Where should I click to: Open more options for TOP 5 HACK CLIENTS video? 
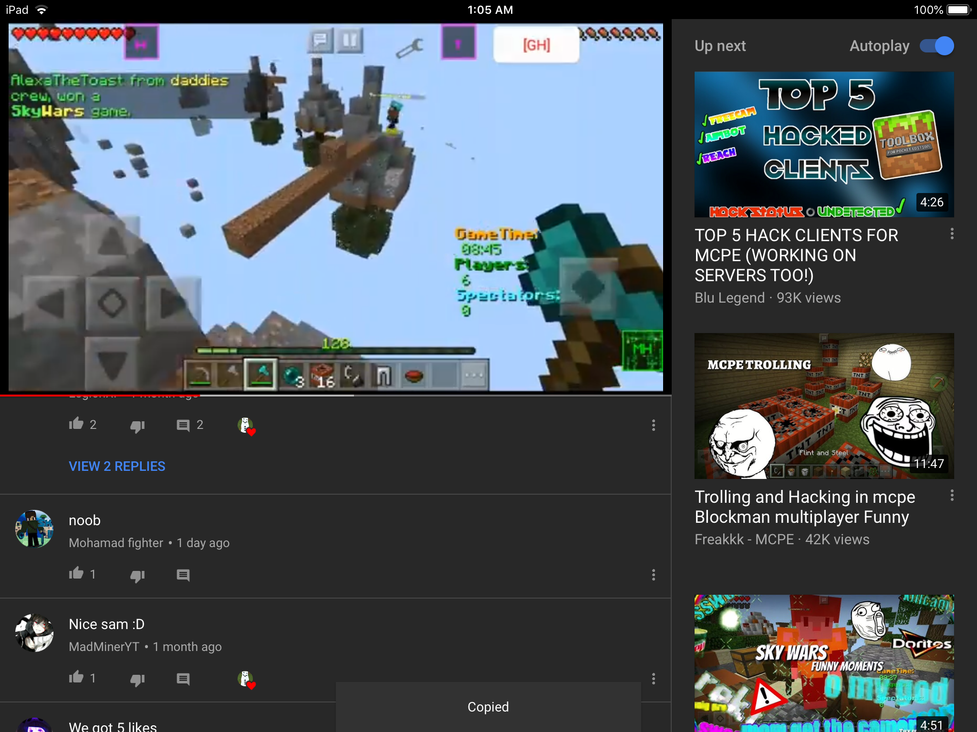point(952,234)
